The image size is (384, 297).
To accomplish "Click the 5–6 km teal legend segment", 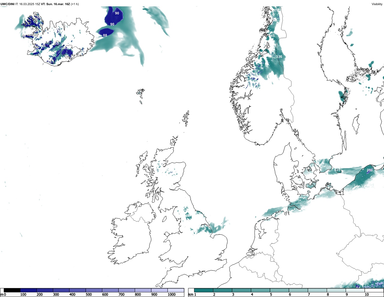I will (x=279, y=290).
